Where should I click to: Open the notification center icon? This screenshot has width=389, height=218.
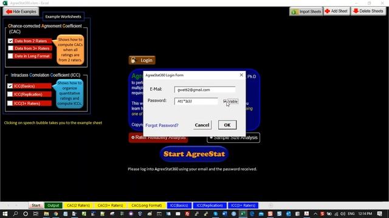[x=379, y=214]
